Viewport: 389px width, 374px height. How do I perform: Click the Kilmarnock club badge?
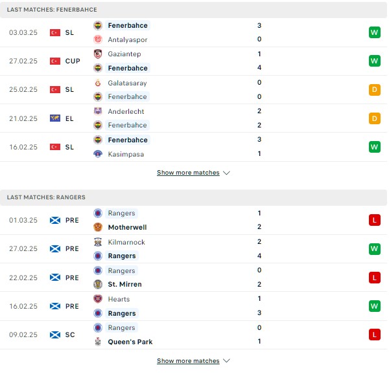pyautogui.click(x=98, y=242)
